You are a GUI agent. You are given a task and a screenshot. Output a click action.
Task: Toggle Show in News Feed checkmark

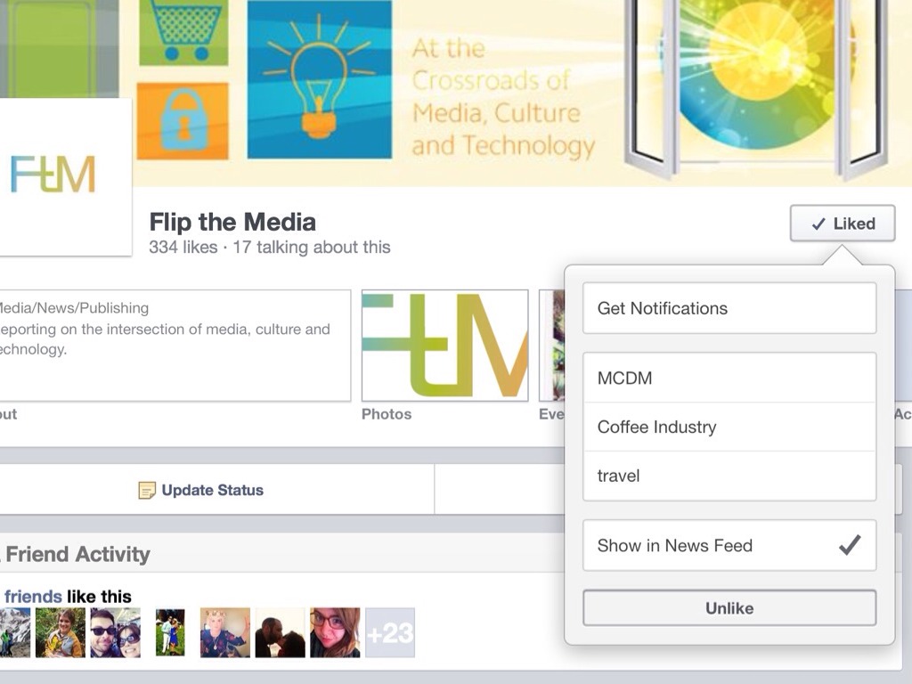[849, 545]
